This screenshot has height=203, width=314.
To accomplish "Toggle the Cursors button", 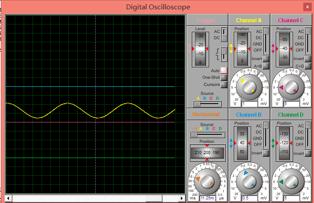I will point(224,85).
